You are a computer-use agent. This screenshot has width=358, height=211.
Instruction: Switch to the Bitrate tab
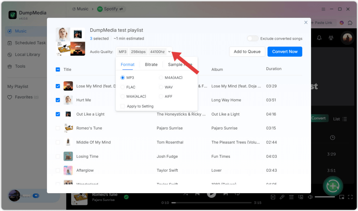pyautogui.click(x=151, y=64)
